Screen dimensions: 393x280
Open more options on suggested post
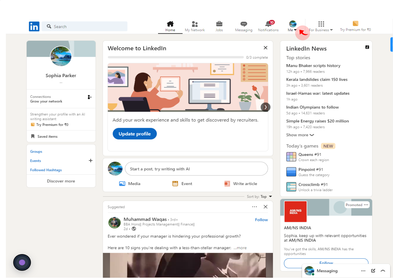click(254, 207)
